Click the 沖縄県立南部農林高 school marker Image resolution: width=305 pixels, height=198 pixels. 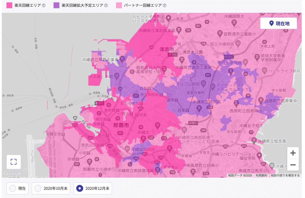(x=158, y=170)
